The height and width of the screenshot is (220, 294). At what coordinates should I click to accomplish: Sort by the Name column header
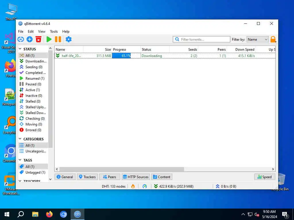pyautogui.click(x=69, y=49)
